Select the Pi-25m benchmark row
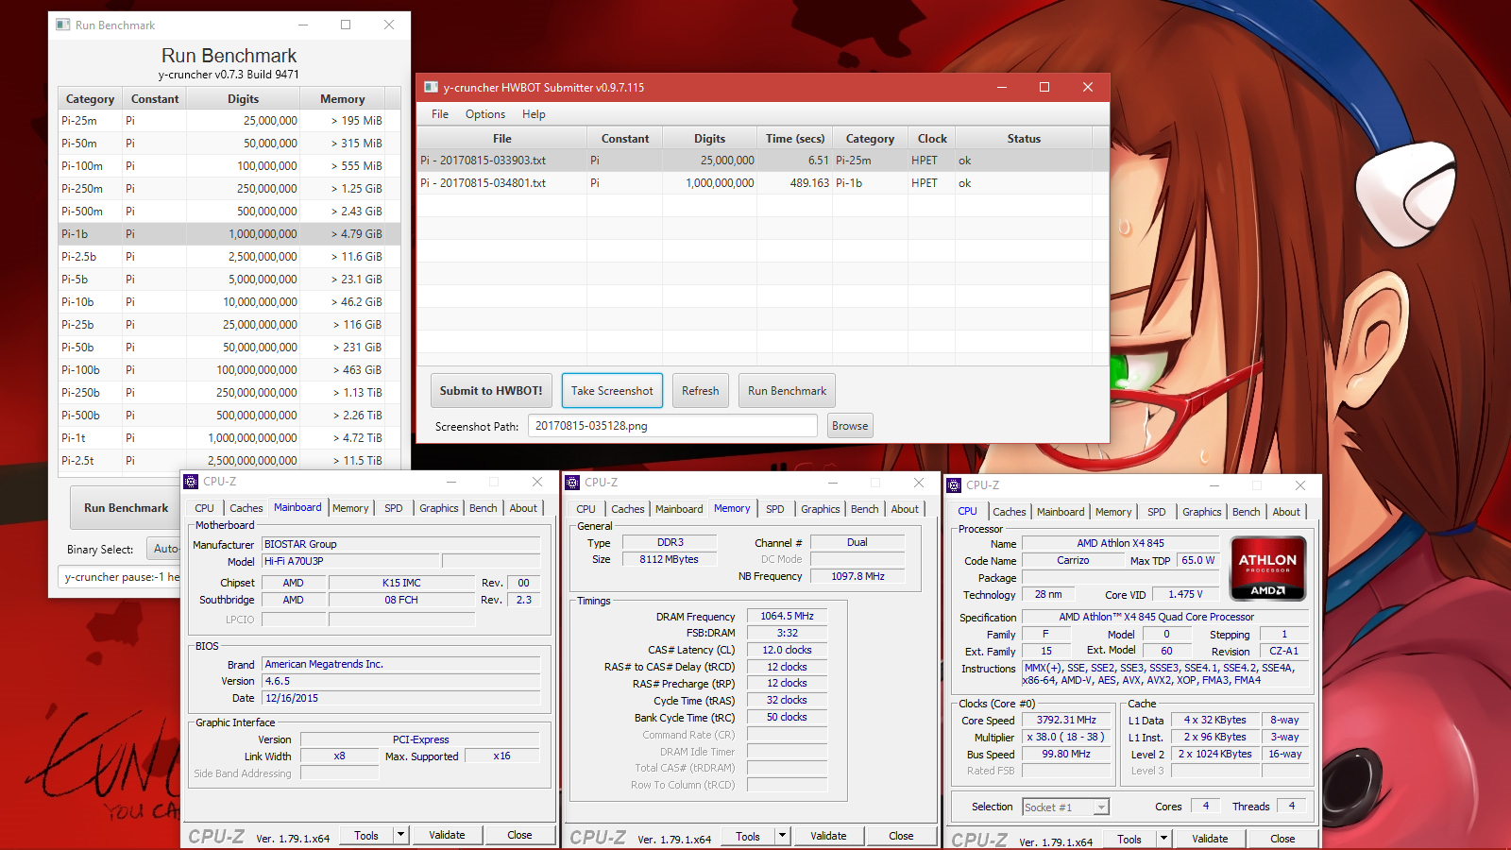Screen dimensions: 1511x850 tap(229, 121)
